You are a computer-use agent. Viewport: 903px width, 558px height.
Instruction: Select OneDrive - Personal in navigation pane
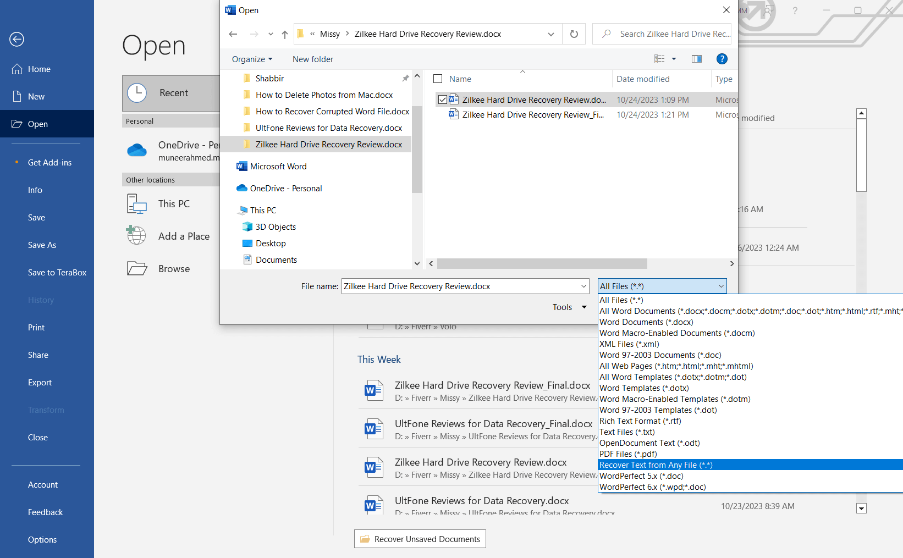pyautogui.click(x=285, y=188)
